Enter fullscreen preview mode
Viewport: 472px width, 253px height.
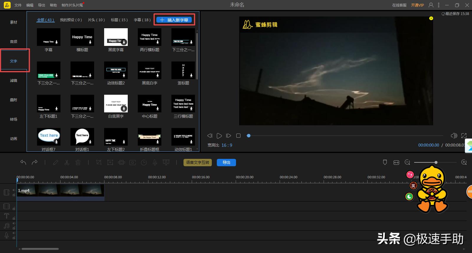[464, 136]
